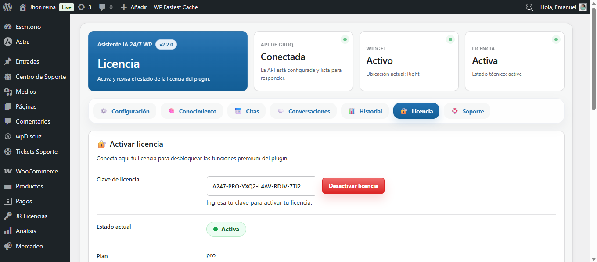Select the Licencia tab
The image size is (597, 262).
416,111
